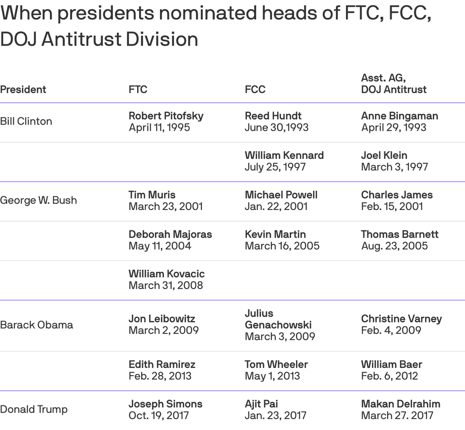Screen dimensions: 465x430
Task: Click the Tom Wheeler cell
Action: tap(276, 370)
